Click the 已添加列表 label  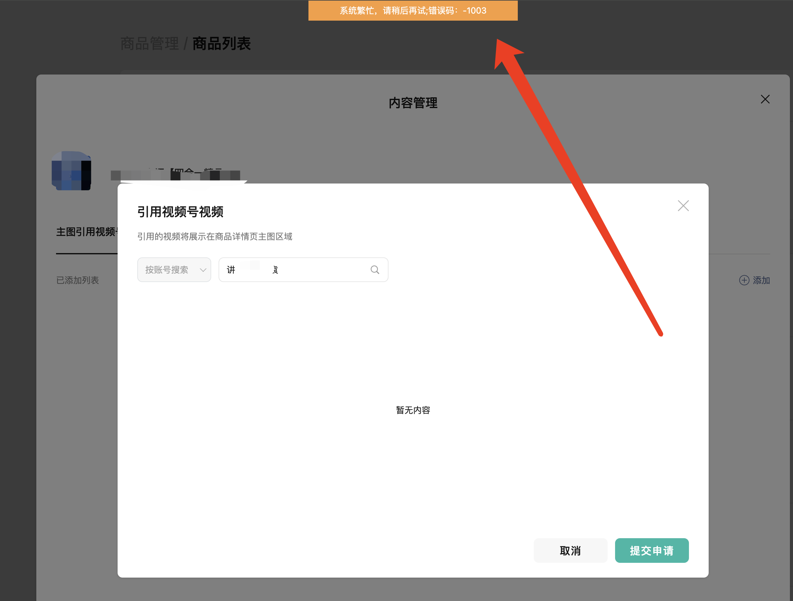pyautogui.click(x=78, y=280)
